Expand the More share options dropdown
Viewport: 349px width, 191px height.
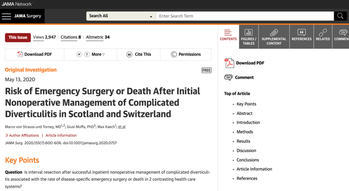98,54
